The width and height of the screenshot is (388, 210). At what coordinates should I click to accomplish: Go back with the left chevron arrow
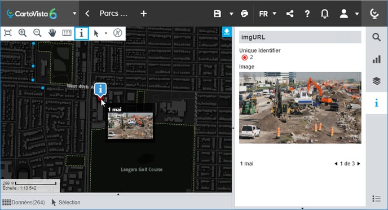pyautogui.click(x=87, y=14)
